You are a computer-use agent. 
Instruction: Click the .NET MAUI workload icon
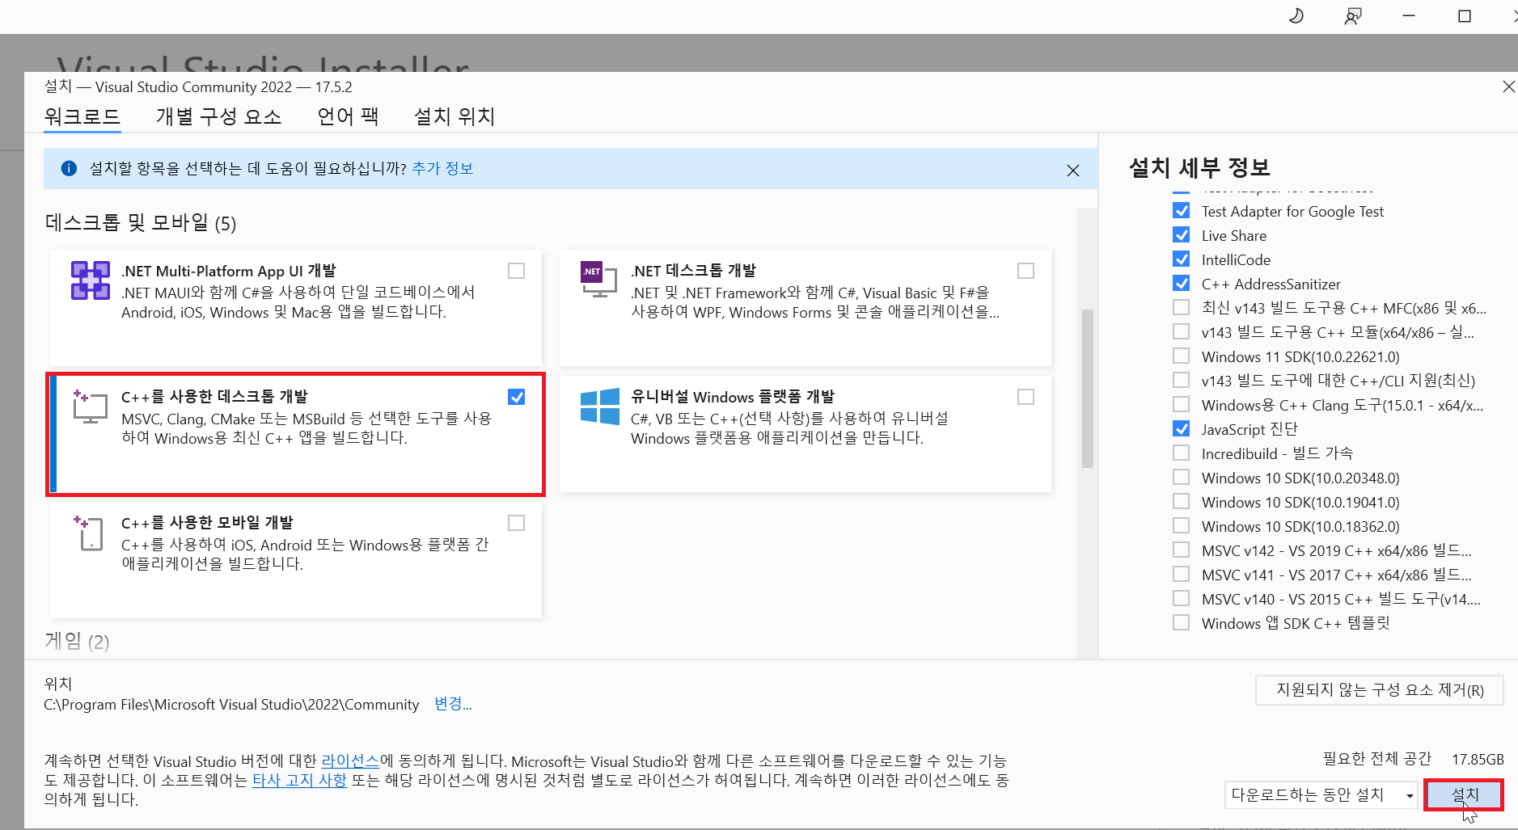91,280
